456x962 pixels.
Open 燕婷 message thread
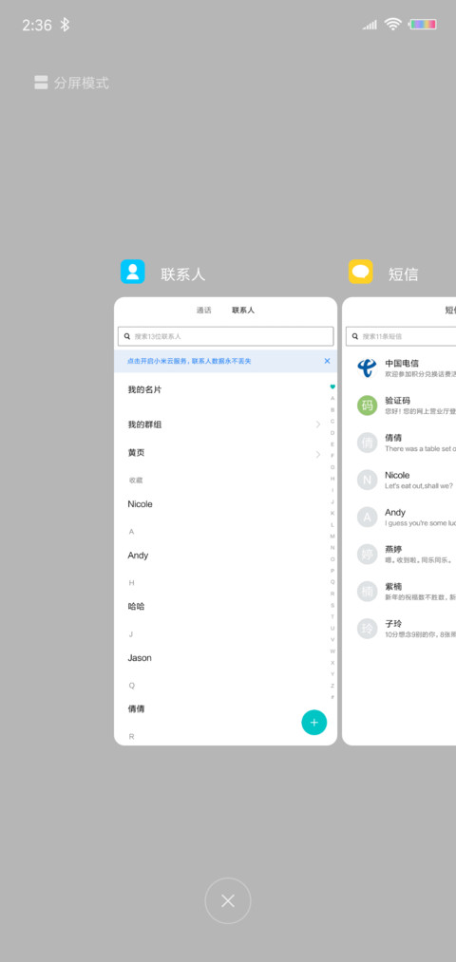401,554
